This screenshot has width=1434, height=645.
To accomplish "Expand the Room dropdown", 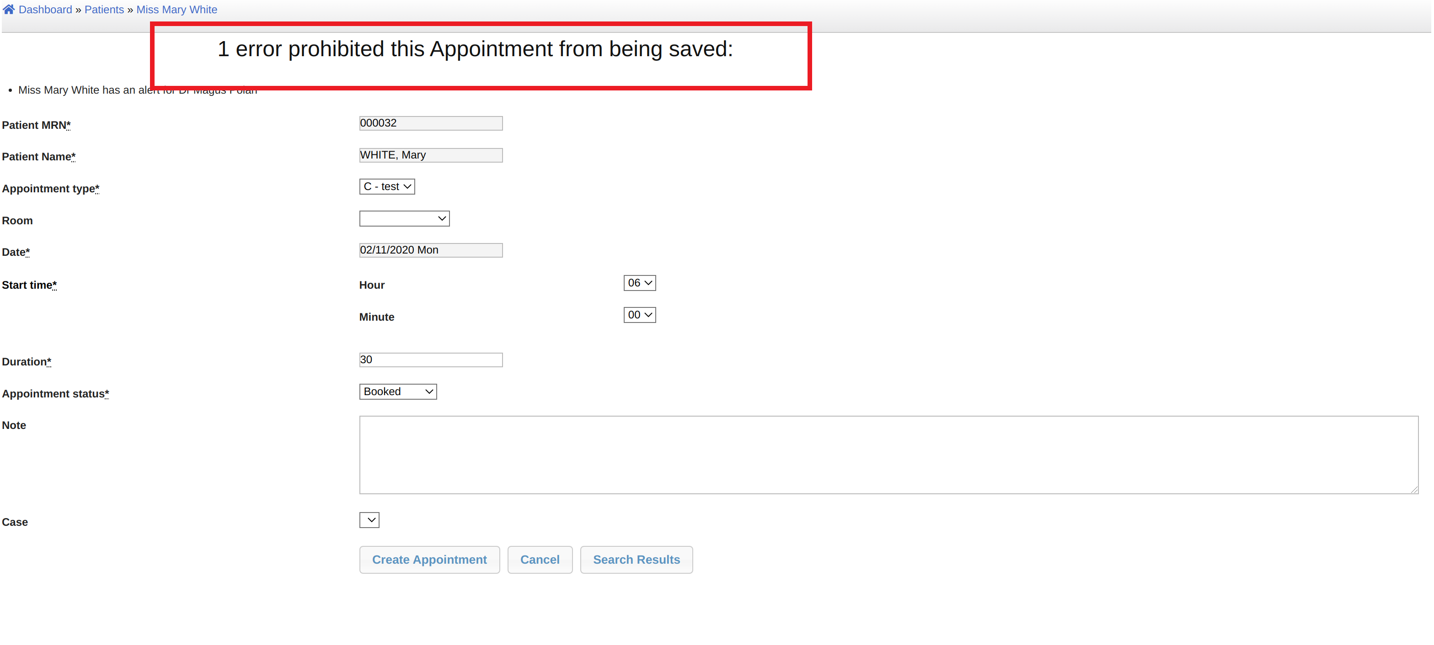I will [404, 218].
